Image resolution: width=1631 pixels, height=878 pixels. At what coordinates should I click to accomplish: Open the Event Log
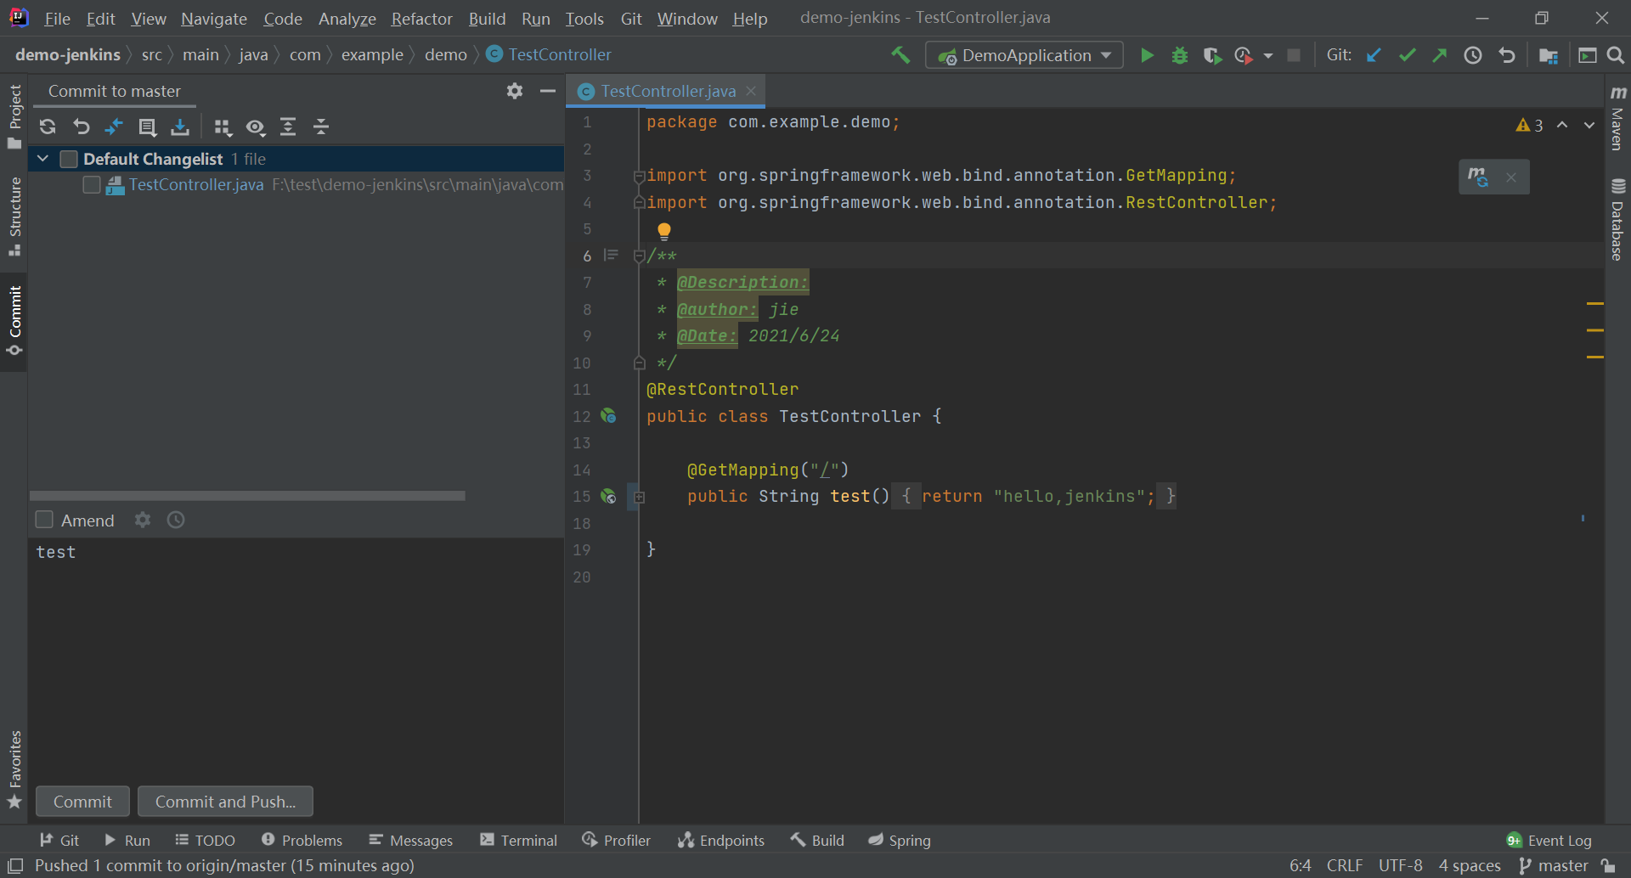(1549, 840)
